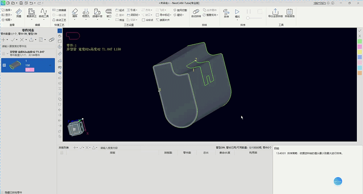The width and height of the screenshot is (363, 194).
Task: Select the pan hand tool in viewport sidebar
Action: (x=60, y=36)
